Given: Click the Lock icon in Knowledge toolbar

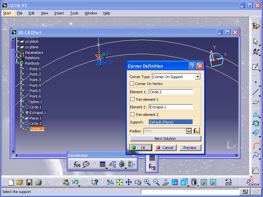Looking at the screenshot, I should coord(122,164).
